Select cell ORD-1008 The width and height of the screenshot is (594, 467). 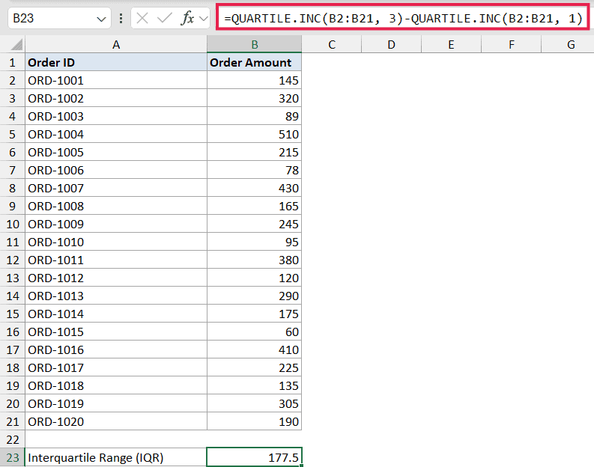tap(116, 206)
